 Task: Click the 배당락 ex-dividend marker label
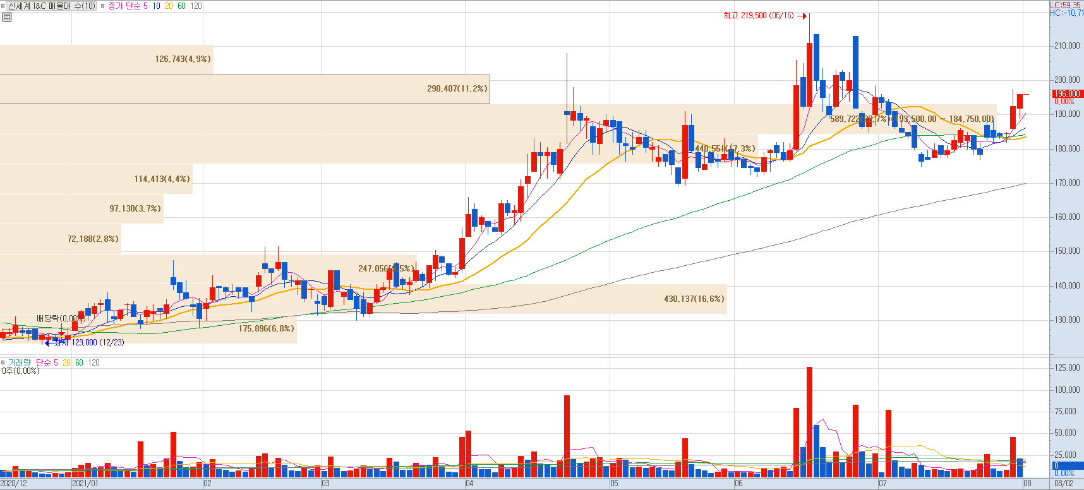pos(61,318)
